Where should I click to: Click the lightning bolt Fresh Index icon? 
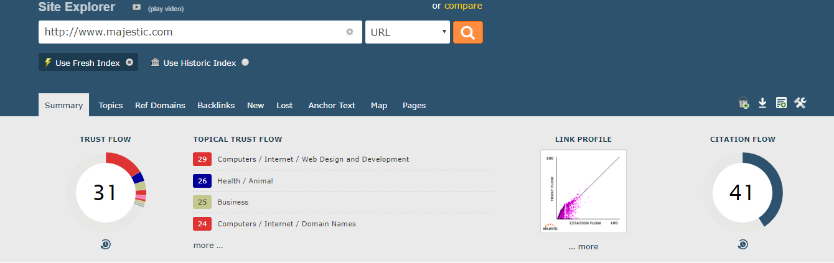click(x=48, y=62)
